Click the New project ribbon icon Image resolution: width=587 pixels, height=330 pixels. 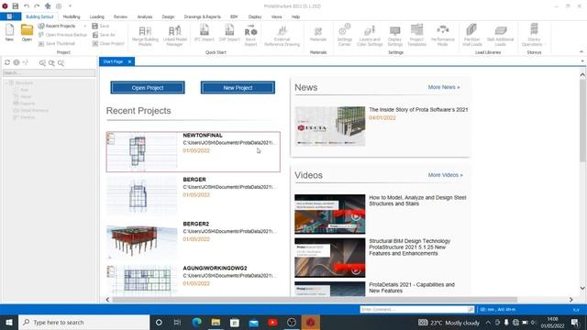pos(9,33)
